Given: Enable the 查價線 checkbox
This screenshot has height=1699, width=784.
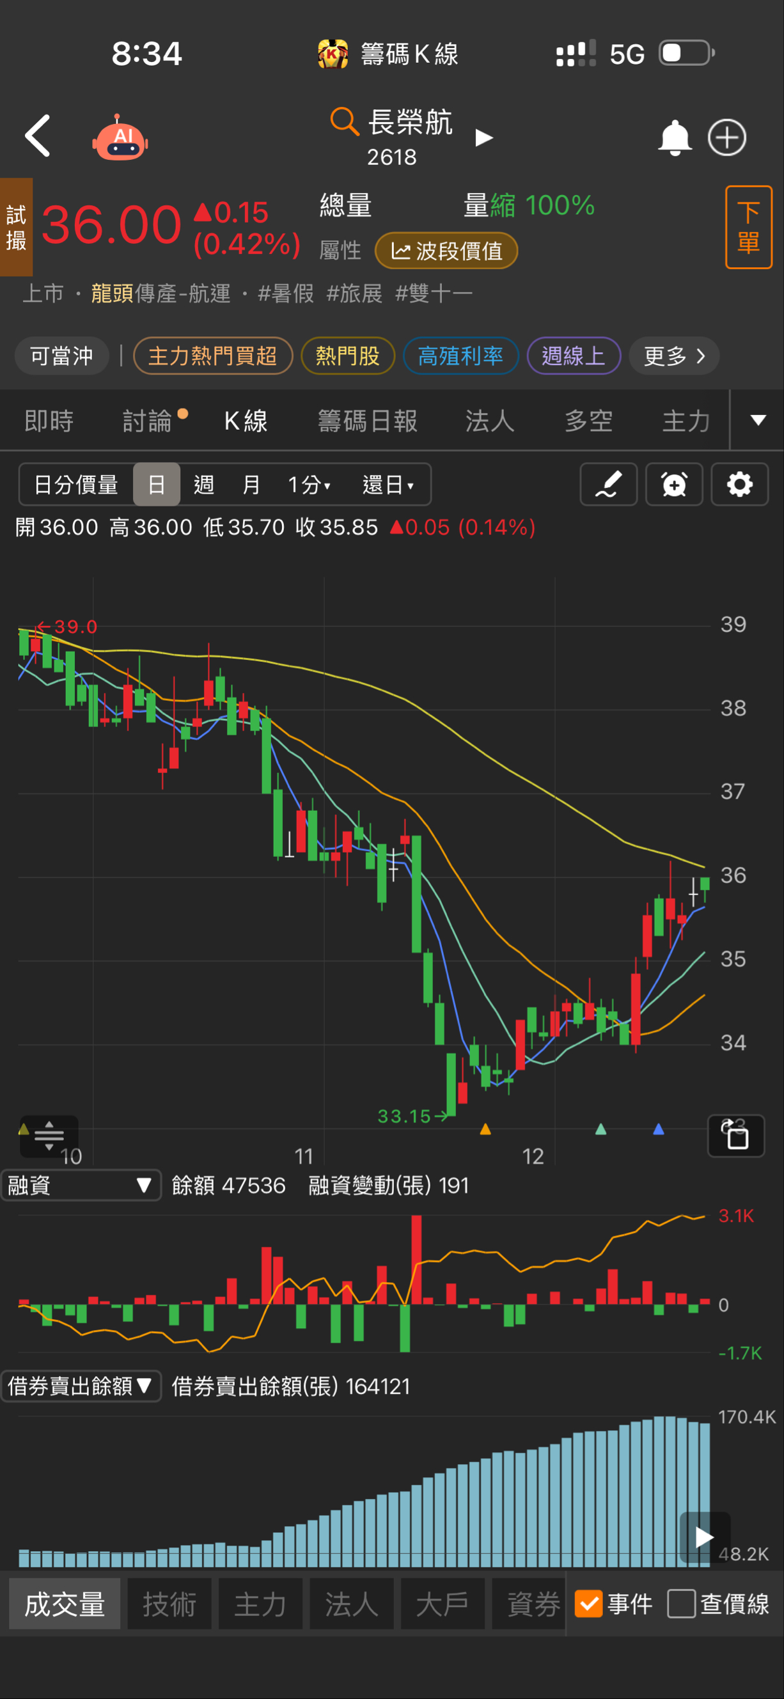Looking at the screenshot, I should point(681,1603).
